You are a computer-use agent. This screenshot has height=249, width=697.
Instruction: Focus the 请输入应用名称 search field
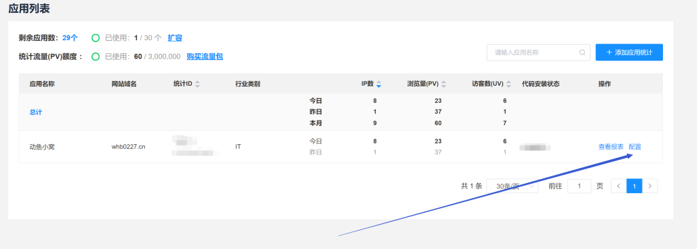pos(538,52)
